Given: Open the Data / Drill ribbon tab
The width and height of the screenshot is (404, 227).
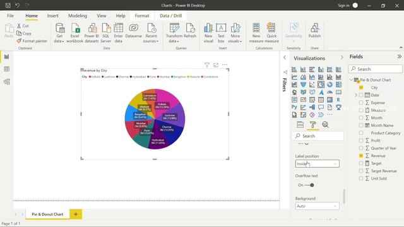Looking at the screenshot, I should (x=171, y=16).
